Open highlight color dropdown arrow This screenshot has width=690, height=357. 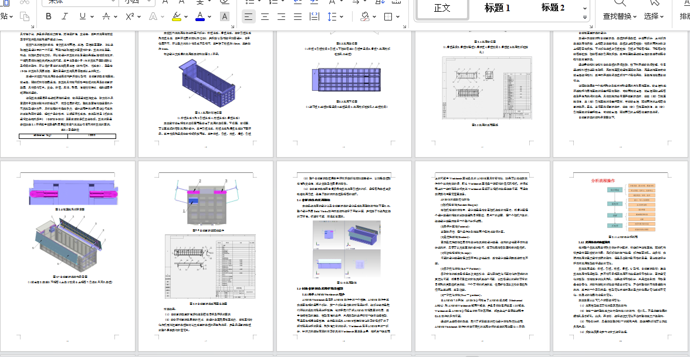pyautogui.click(x=186, y=16)
